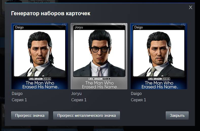Click the Daigo name label under the last card
200x131 pixels.
[136, 93]
